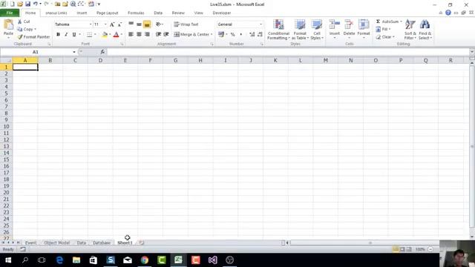Toggle Underline formatting
Screen dimensions: 475x267
click(x=74, y=35)
